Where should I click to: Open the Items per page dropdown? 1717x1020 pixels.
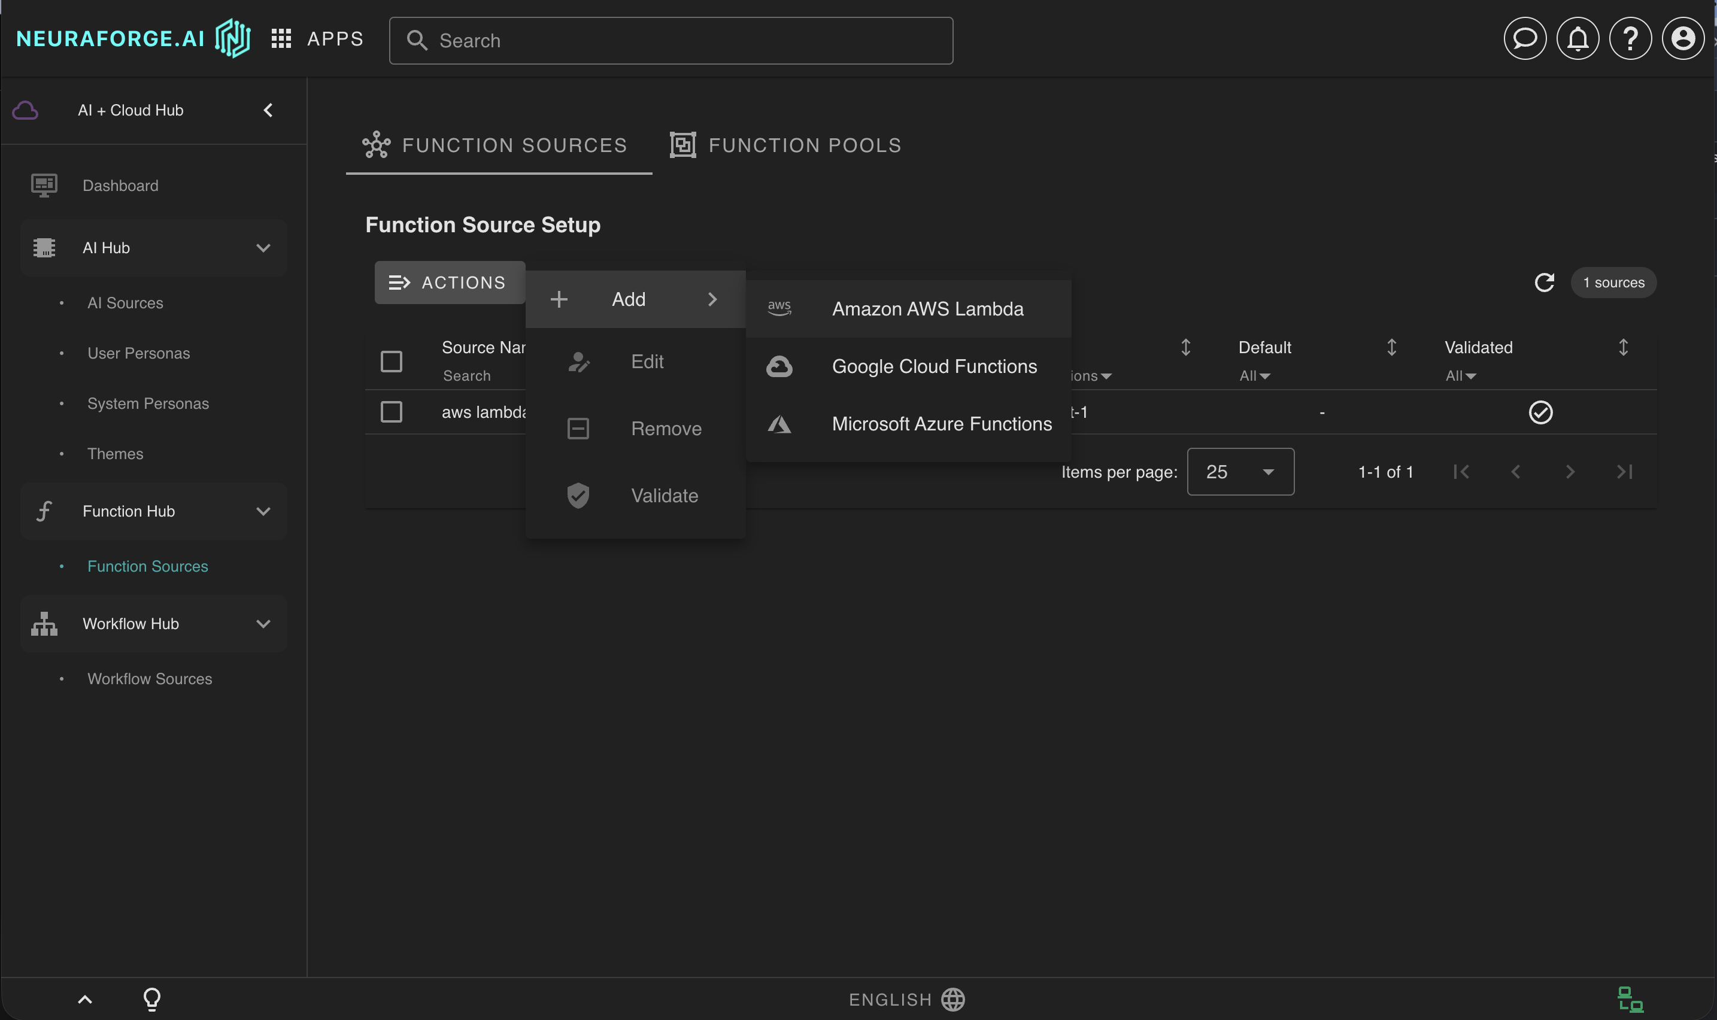click(x=1240, y=472)
